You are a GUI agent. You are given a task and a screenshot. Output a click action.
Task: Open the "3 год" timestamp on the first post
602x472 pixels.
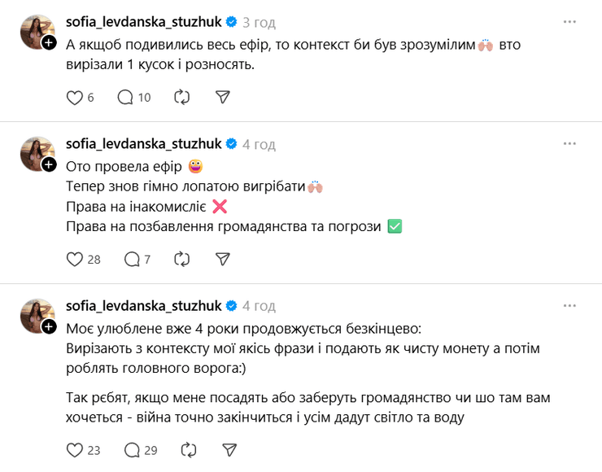pos(259,23)
